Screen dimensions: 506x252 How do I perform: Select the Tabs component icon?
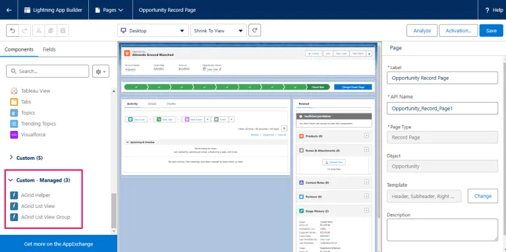14,102
